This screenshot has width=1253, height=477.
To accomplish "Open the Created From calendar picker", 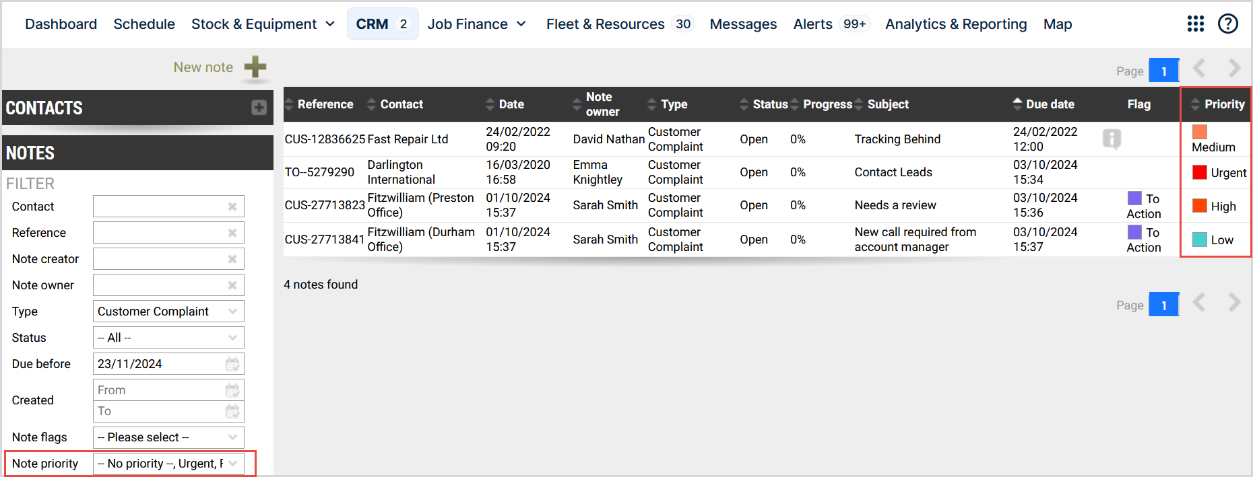I will 232,390.
